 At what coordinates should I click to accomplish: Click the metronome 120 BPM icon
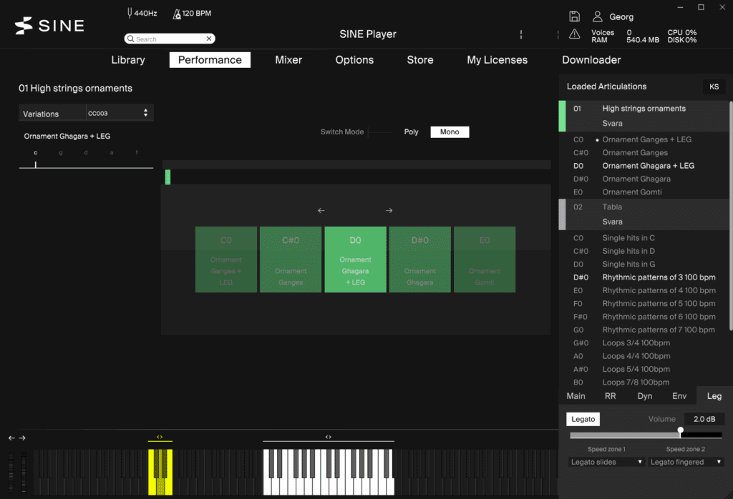(177, 14)
